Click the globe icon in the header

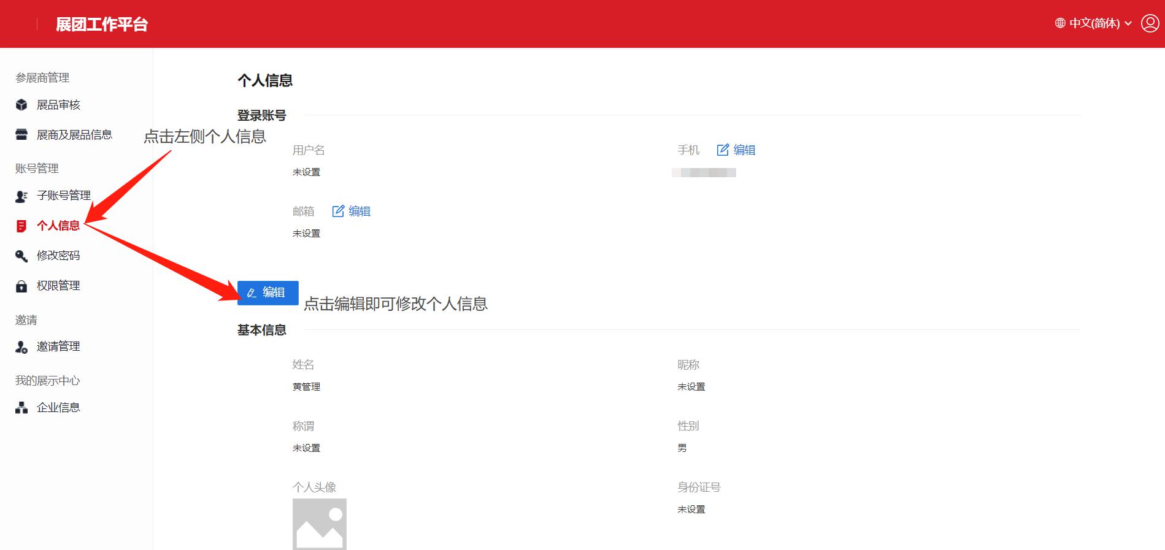click(1060, 23)
